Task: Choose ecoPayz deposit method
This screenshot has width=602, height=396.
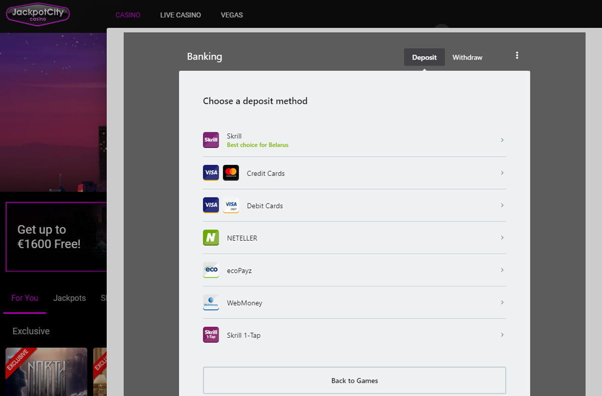Action: tap(354, 270)
